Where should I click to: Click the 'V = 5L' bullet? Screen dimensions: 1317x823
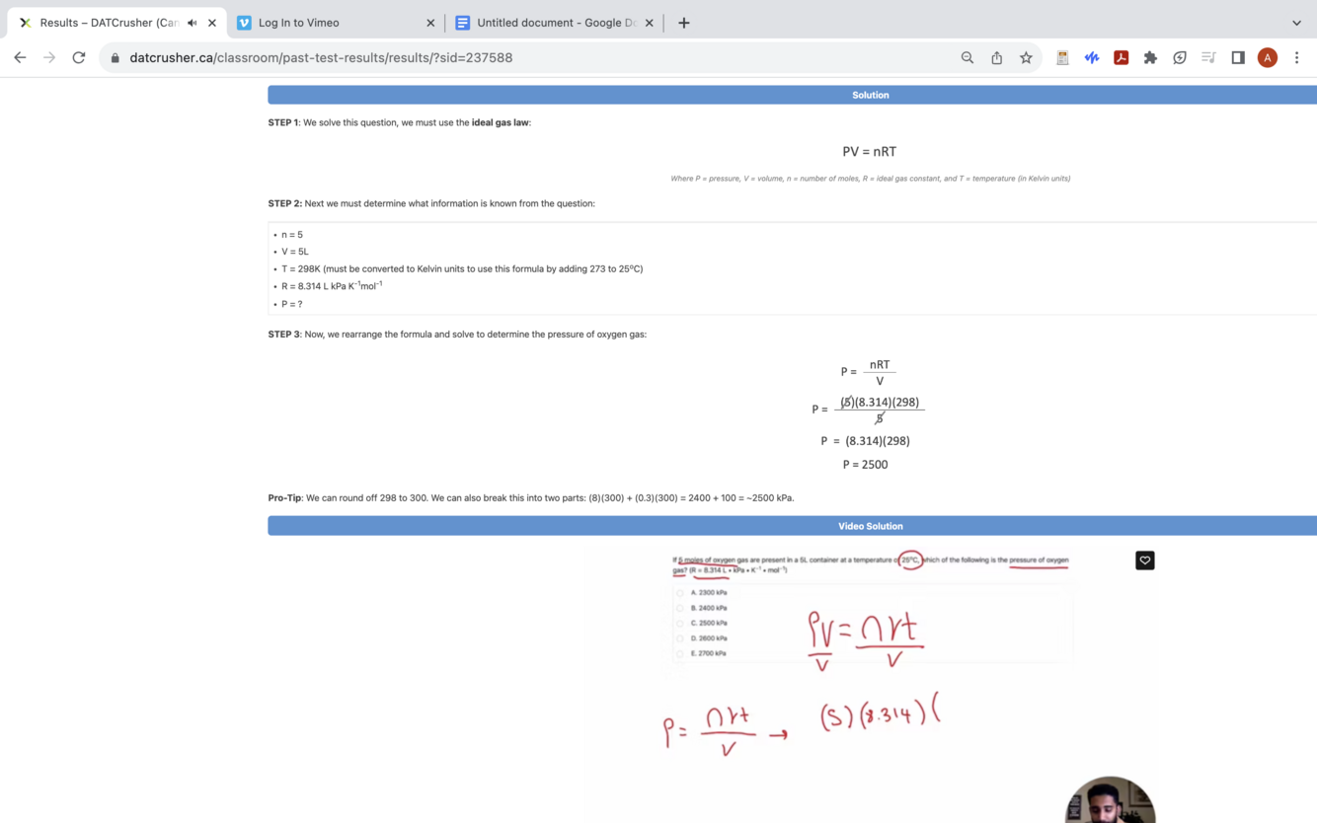295,252
